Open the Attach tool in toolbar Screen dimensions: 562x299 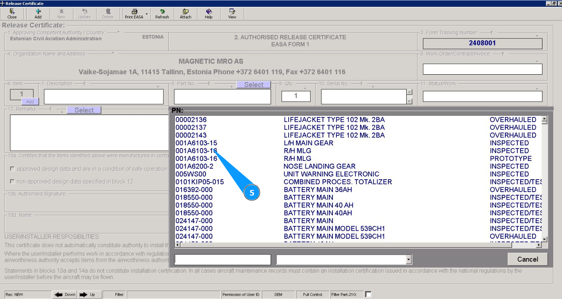pos(186,14)
